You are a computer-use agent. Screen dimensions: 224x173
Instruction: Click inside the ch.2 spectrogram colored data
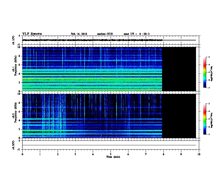(x=92, y=116)
